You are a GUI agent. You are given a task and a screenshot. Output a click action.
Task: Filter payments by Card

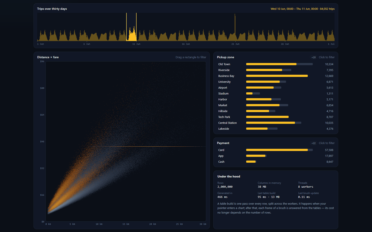click(x=276, y=150)
